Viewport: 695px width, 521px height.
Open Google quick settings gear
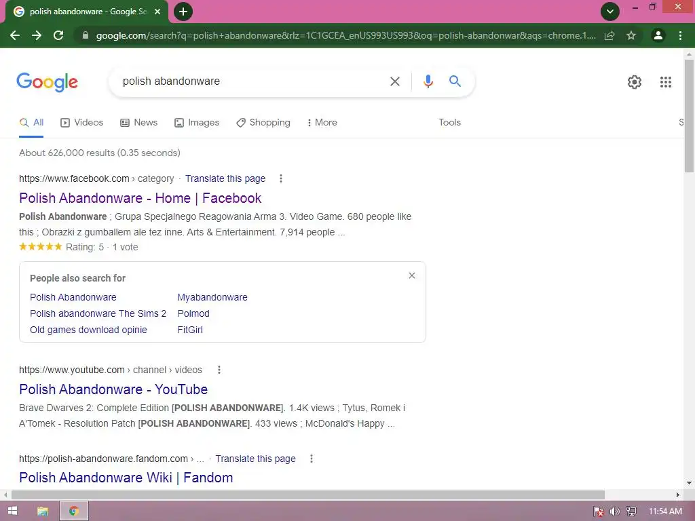pos(635,82)
